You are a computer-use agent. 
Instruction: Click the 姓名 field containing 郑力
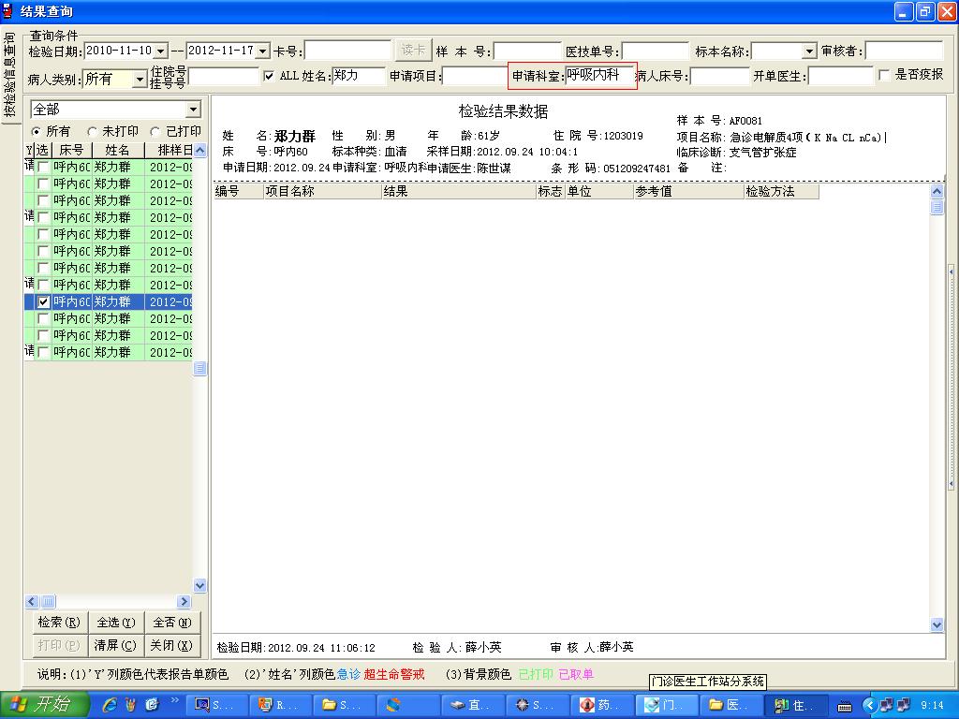tap(359, 76)
